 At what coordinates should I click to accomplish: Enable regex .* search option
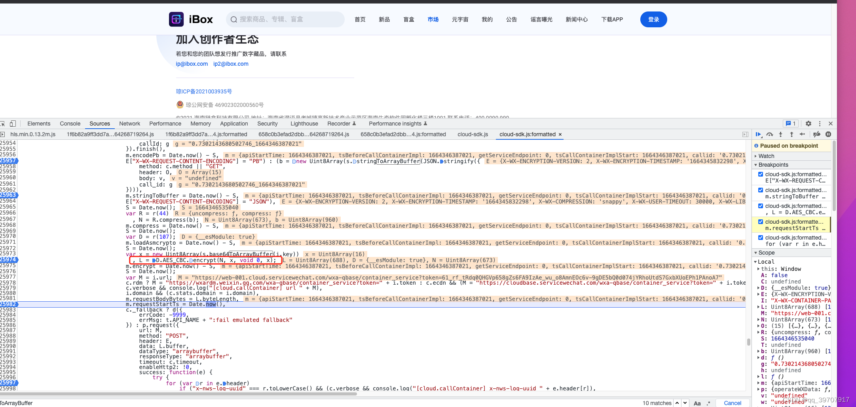tap(709, 403)
